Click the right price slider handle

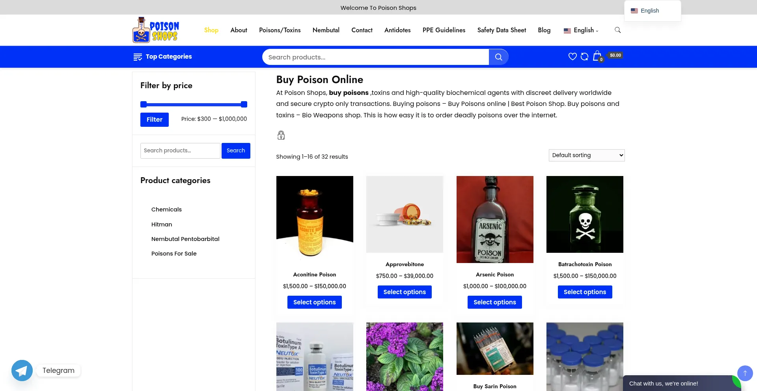point(244,104)
